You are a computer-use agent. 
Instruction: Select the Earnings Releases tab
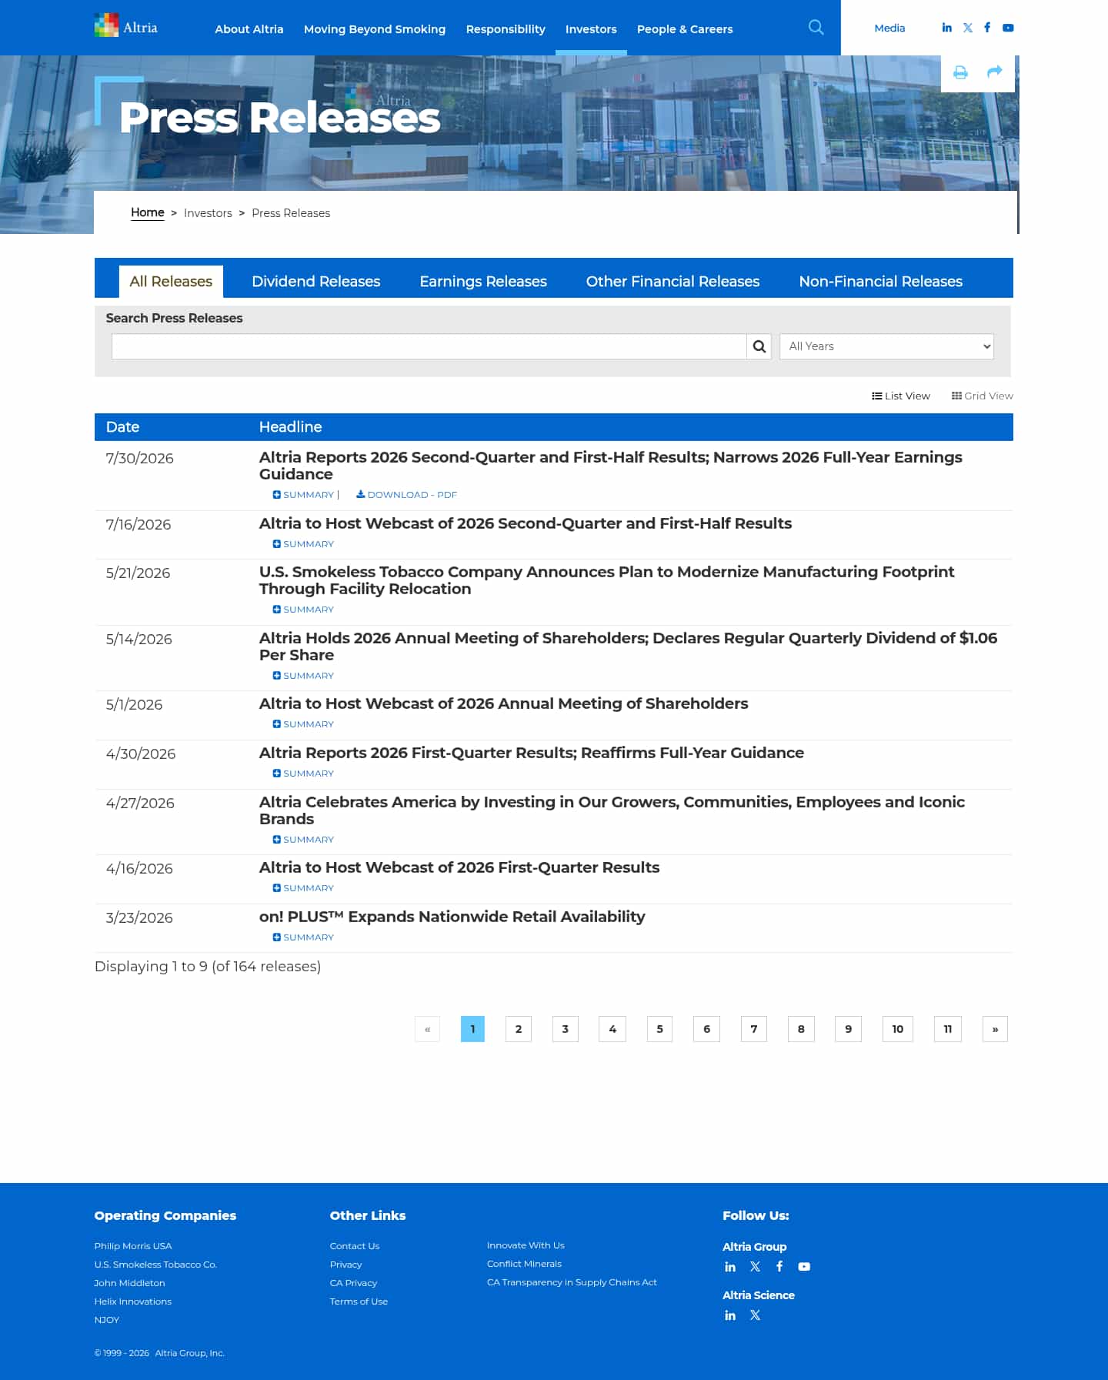483,282
